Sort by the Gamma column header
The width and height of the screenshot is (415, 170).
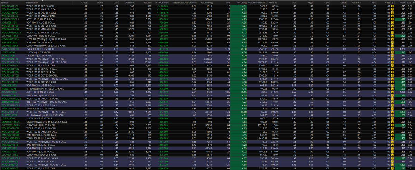[x=356, y=2]
